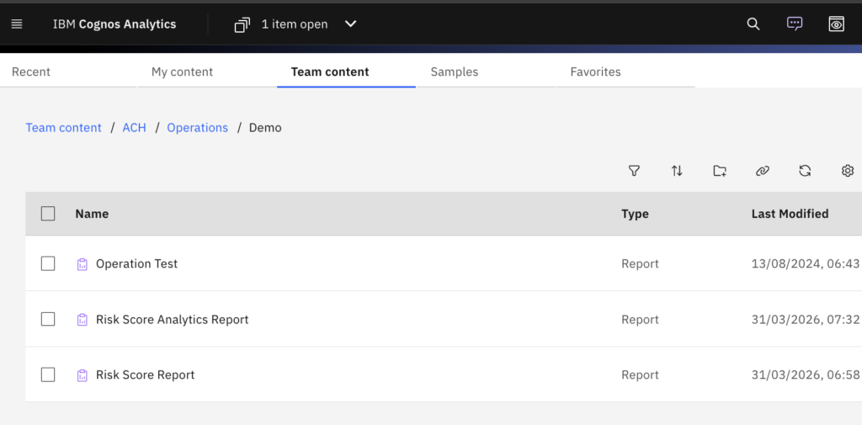862x425 pixels.
Task: Open the Favorites tab
Action: tap(595, 72)
